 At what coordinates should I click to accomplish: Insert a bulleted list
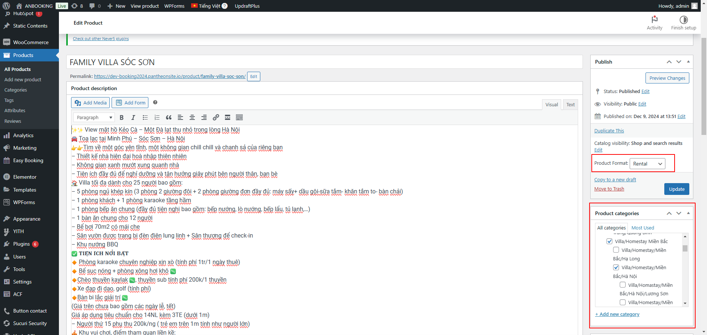tap(145, 117)
